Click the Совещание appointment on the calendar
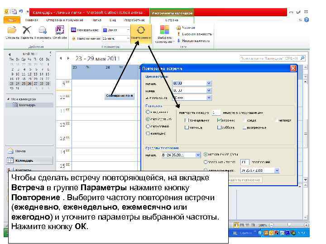 (x=120, y=96)
